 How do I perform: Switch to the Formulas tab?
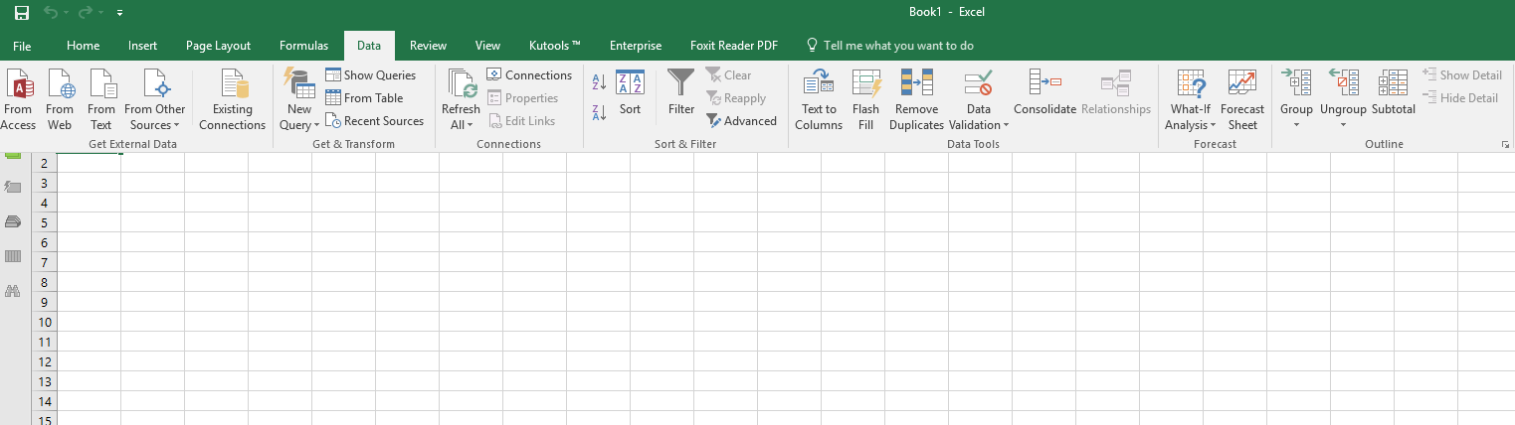[303, 46]
